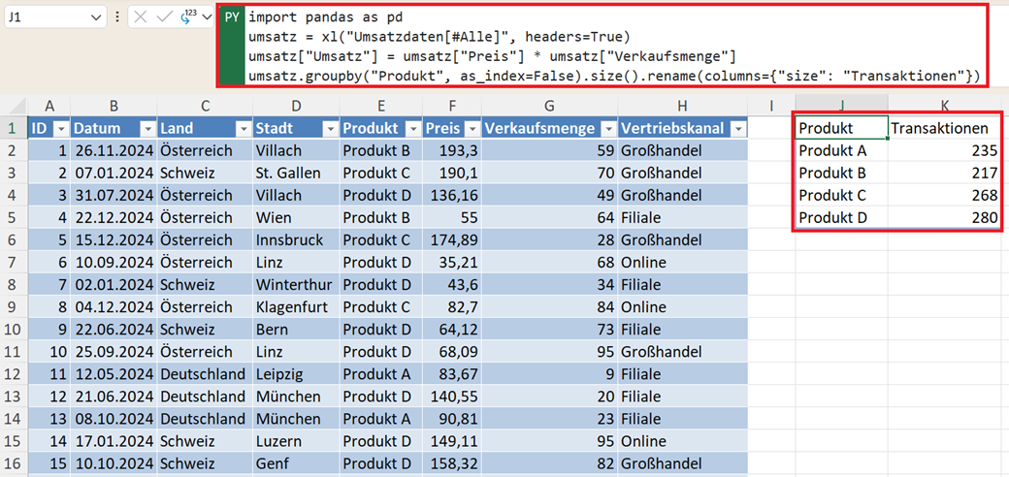The width and height of the screenshot is (1009, 477).
Task: Open the Name Box dropdown arrow
Action: 96,17
